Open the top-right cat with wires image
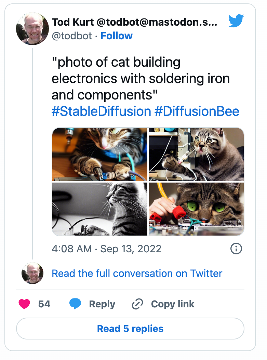Screen dimensions: 267x360 196,155
